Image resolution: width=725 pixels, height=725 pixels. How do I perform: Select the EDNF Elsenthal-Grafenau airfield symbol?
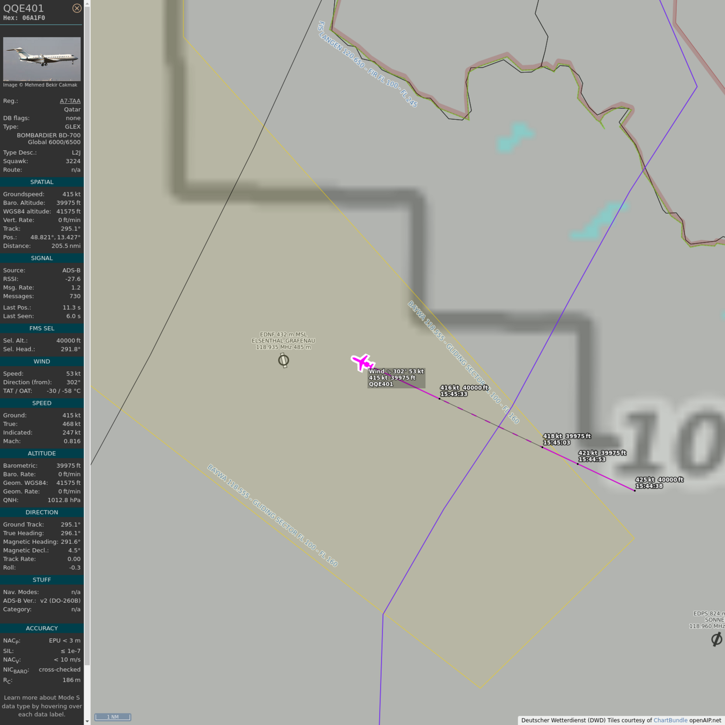[x=283, y=360]
